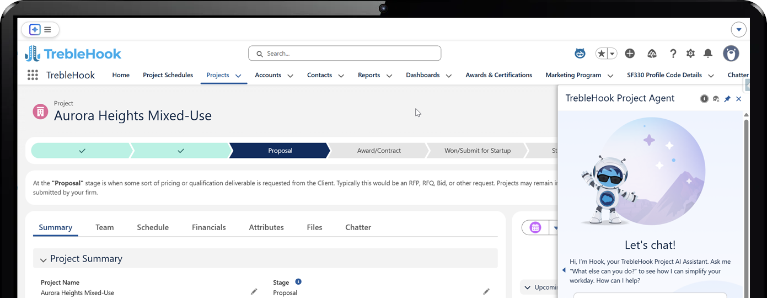
Task: Open the App Launcher grid icon
Action: [x=33, y=75]
